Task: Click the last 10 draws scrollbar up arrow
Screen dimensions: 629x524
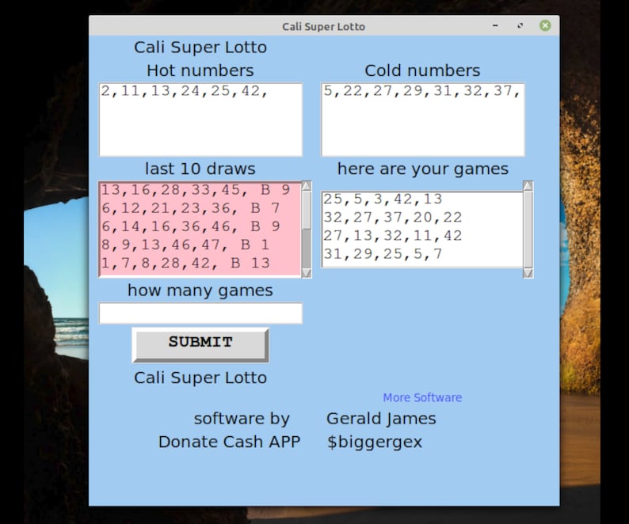Action: coord(307,186)
